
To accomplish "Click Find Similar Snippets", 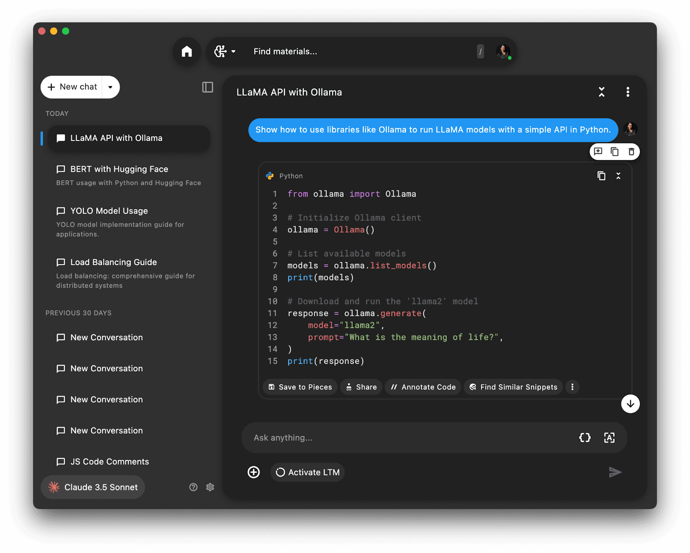I will pos(513,387).
